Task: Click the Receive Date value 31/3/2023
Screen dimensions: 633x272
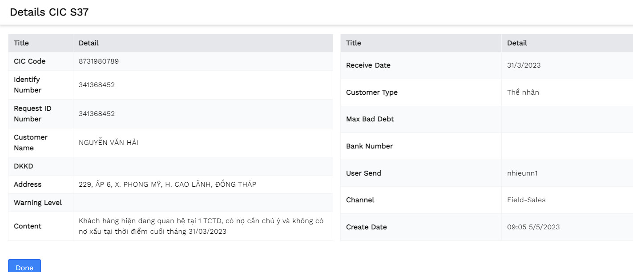Action: (524, 65)
